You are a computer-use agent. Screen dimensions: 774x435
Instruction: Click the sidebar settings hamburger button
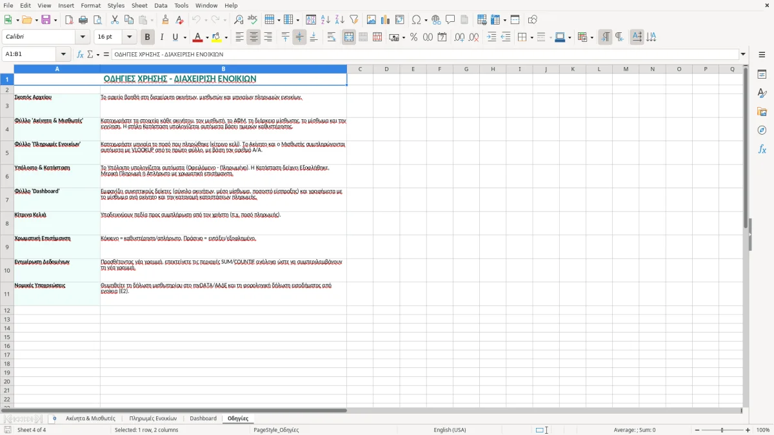click(x=762, y=55)
